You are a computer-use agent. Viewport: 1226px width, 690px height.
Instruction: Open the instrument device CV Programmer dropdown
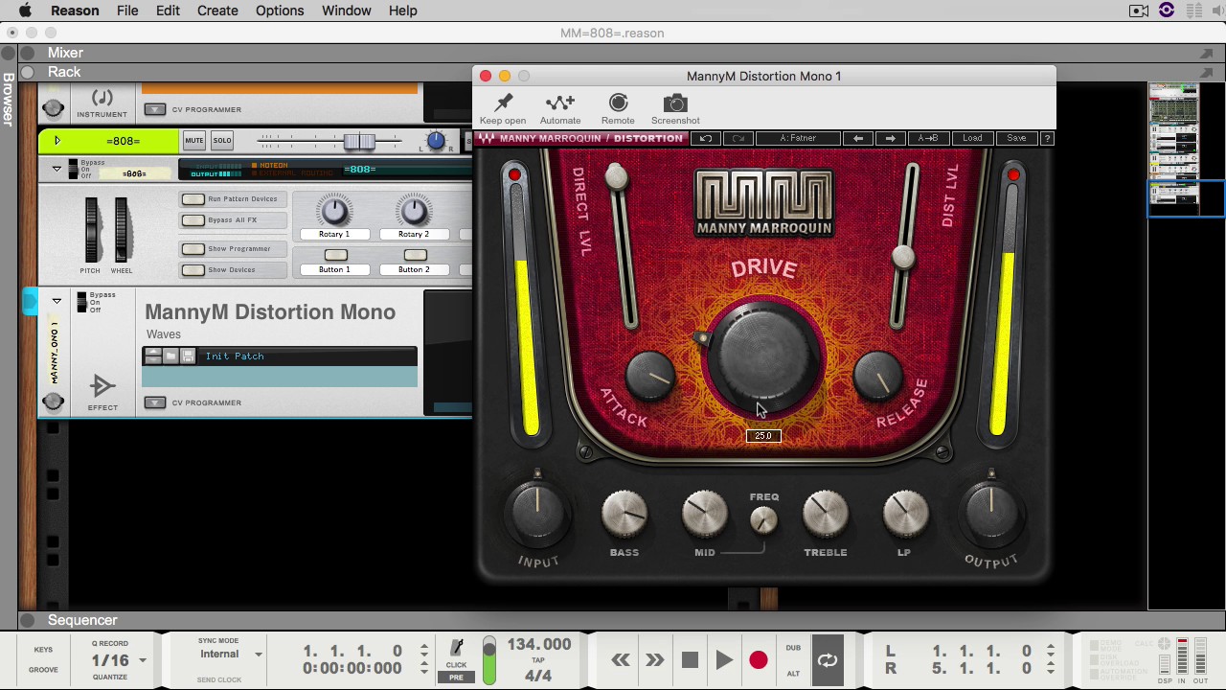[x=155, y=109]
